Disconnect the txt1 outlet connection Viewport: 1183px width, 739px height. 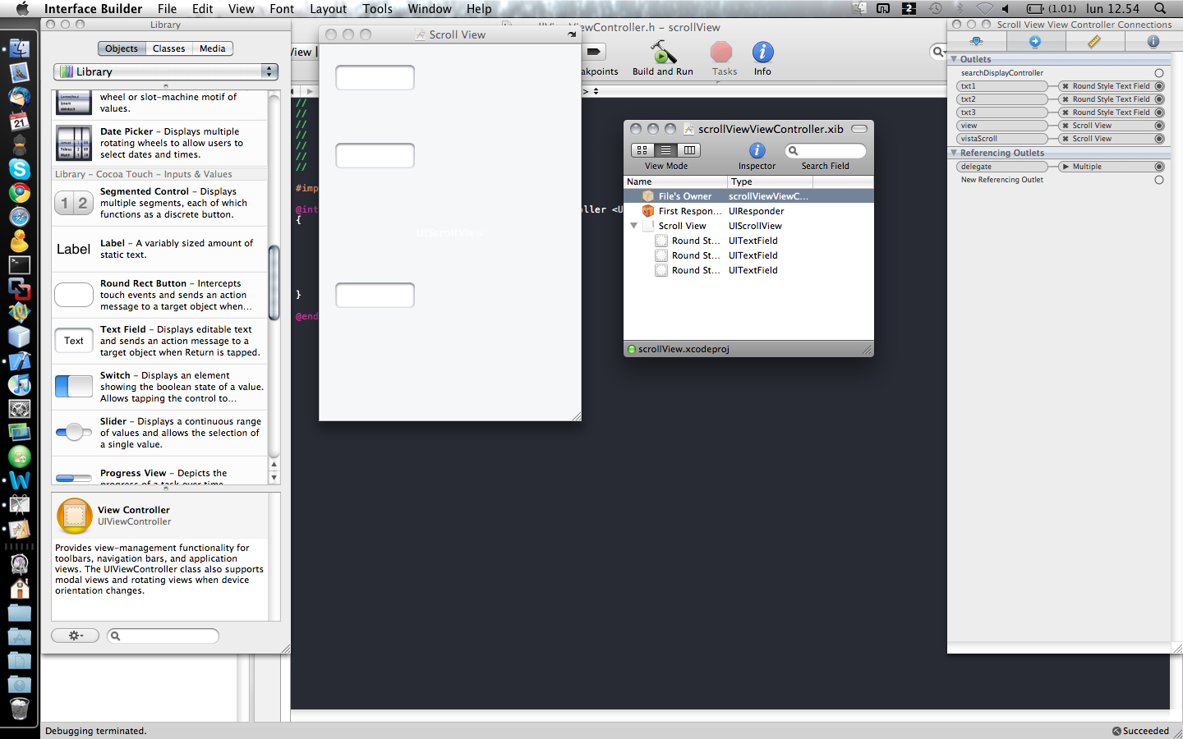(1066, 86)
